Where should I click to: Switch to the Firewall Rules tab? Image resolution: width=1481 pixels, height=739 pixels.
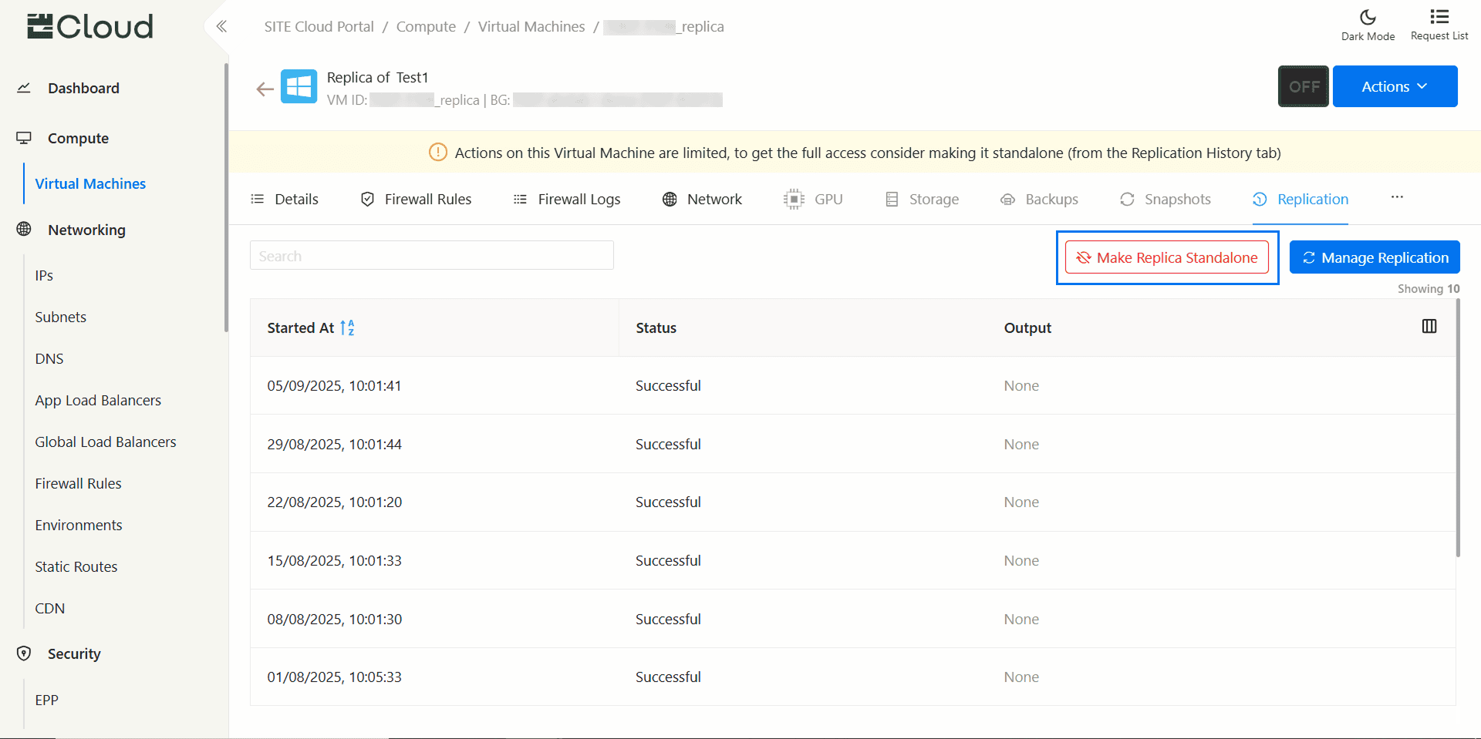tap(417, 200)
